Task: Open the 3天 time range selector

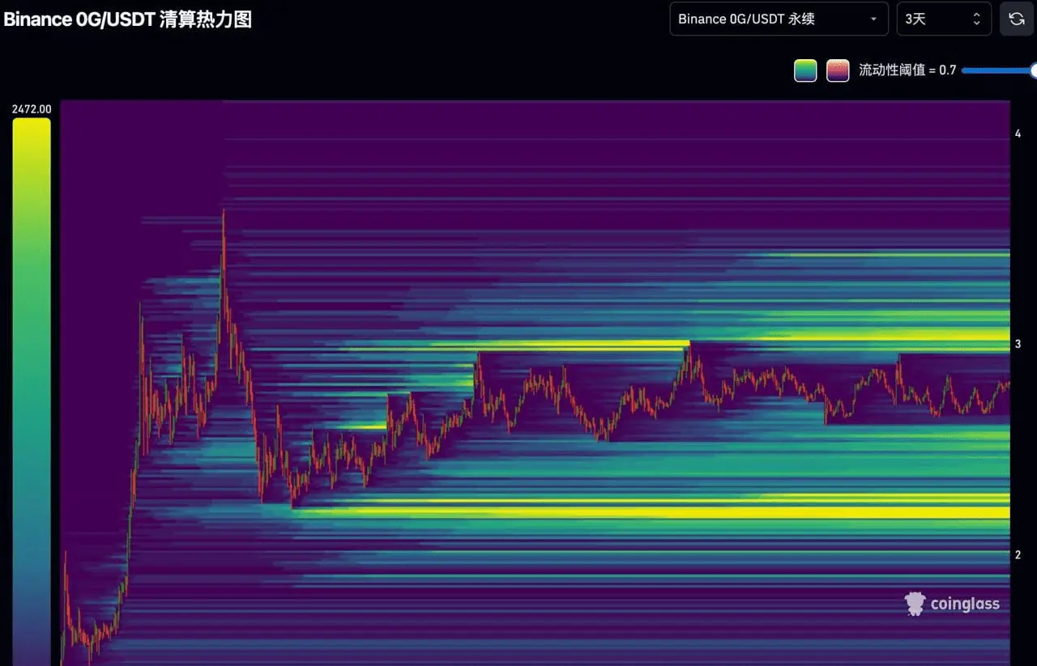Action: click(x=944, y=19)
